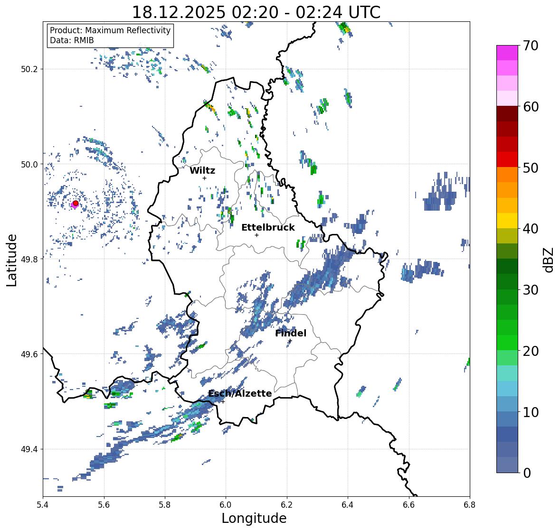Viewport: 560px width, 530px height.
Task: Click the 6.0 longitude tick label
Action: [225, 505]
